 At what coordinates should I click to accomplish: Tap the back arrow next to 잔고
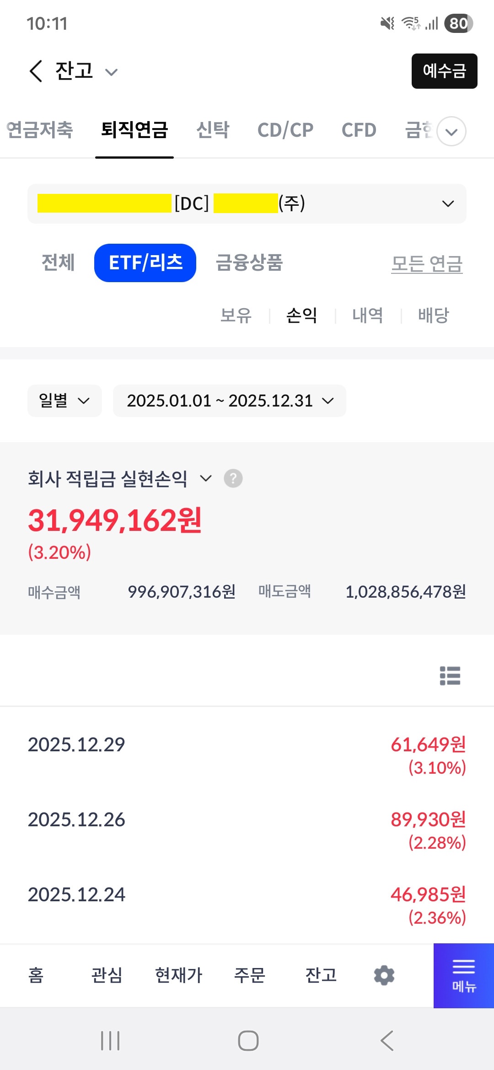point(36,71)
